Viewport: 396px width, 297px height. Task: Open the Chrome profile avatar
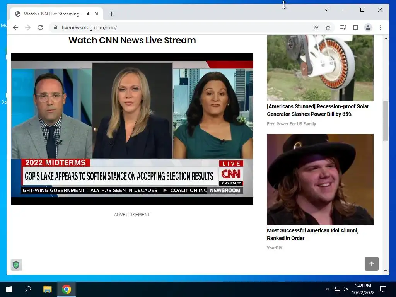[x=368, y=27]
